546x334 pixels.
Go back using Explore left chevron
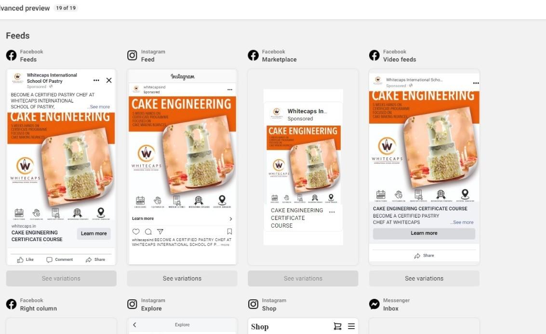click(x=135, y=324)
